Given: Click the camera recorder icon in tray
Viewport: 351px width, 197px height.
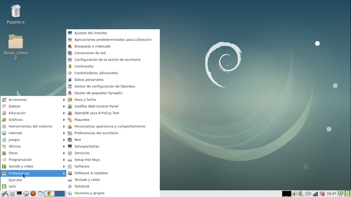Looking at the screenshot, I should coord(309,194).
